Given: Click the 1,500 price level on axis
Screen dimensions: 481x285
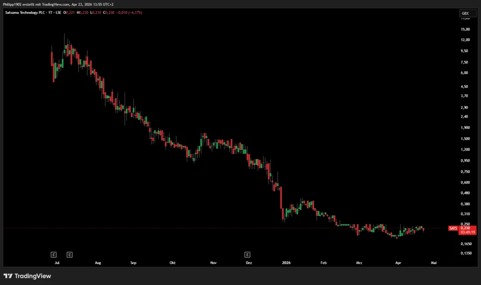Looking at the screenshot, I should pyautogui.click(x=465, y=139).
